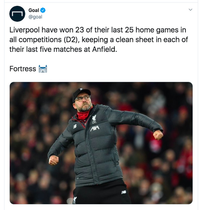
Task: Open the tweet's attached photo
Action: (101, 143)
